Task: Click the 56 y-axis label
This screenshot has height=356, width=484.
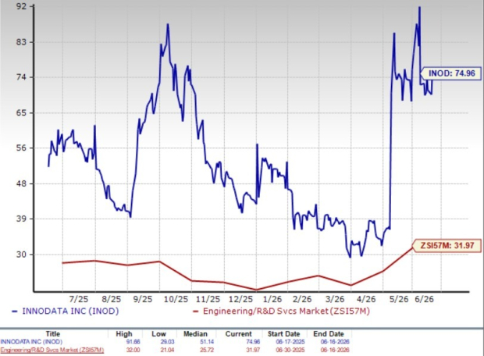Action: (22, 148)
